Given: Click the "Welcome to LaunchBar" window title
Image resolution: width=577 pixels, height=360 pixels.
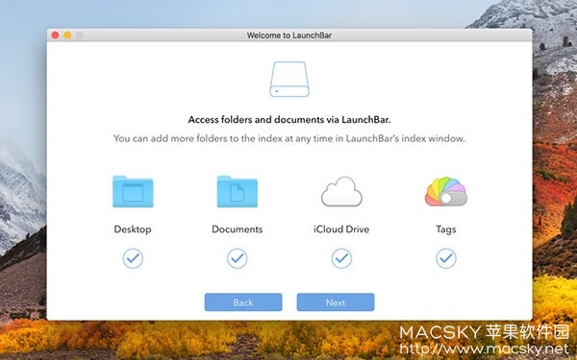Looking at the screenshot, I should tap(289, 36).
